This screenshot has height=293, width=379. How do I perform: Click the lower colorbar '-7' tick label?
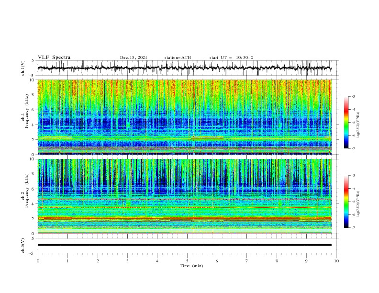pos(353,228)
